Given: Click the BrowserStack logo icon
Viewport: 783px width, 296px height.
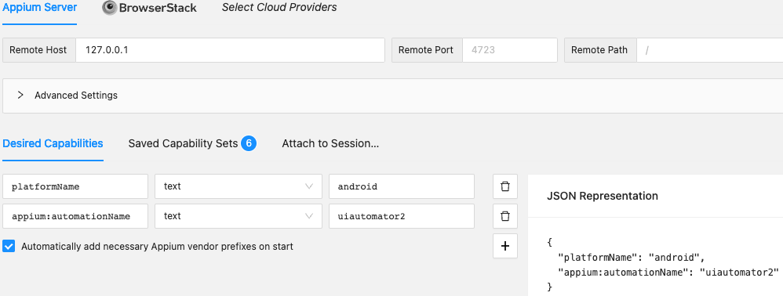Looking at the screenshot, I should [110, 8].
